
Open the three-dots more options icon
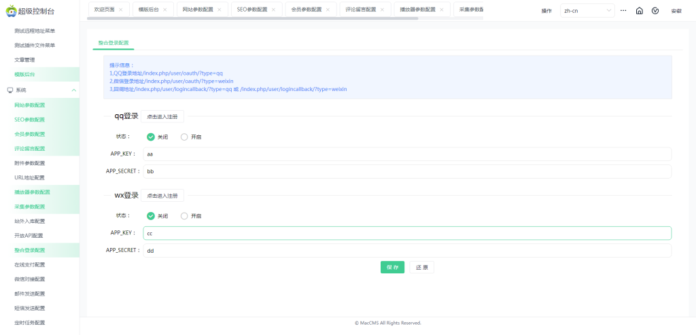(623, 11)
